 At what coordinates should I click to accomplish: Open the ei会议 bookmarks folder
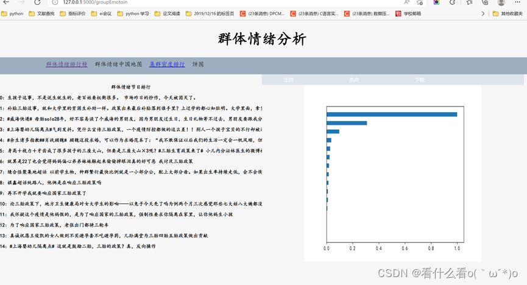click(x=101, y=14)
